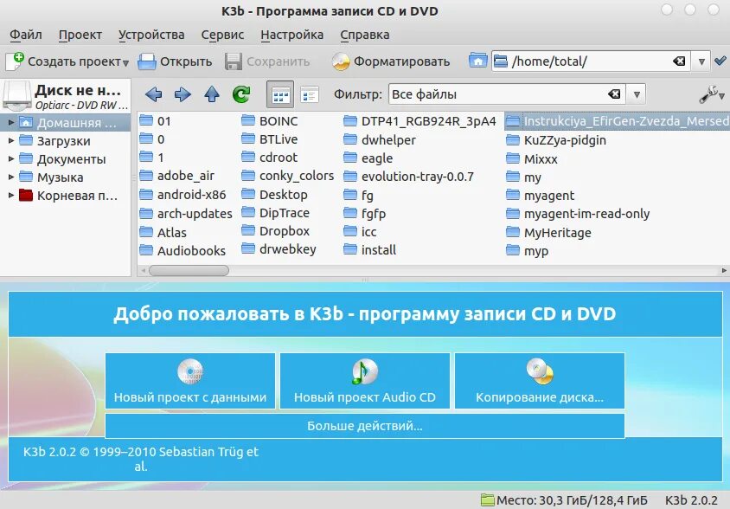The image size is (730, 509).
Task: Select the evolution-tray-0.0.7 folder
Action: pos(409,177)
